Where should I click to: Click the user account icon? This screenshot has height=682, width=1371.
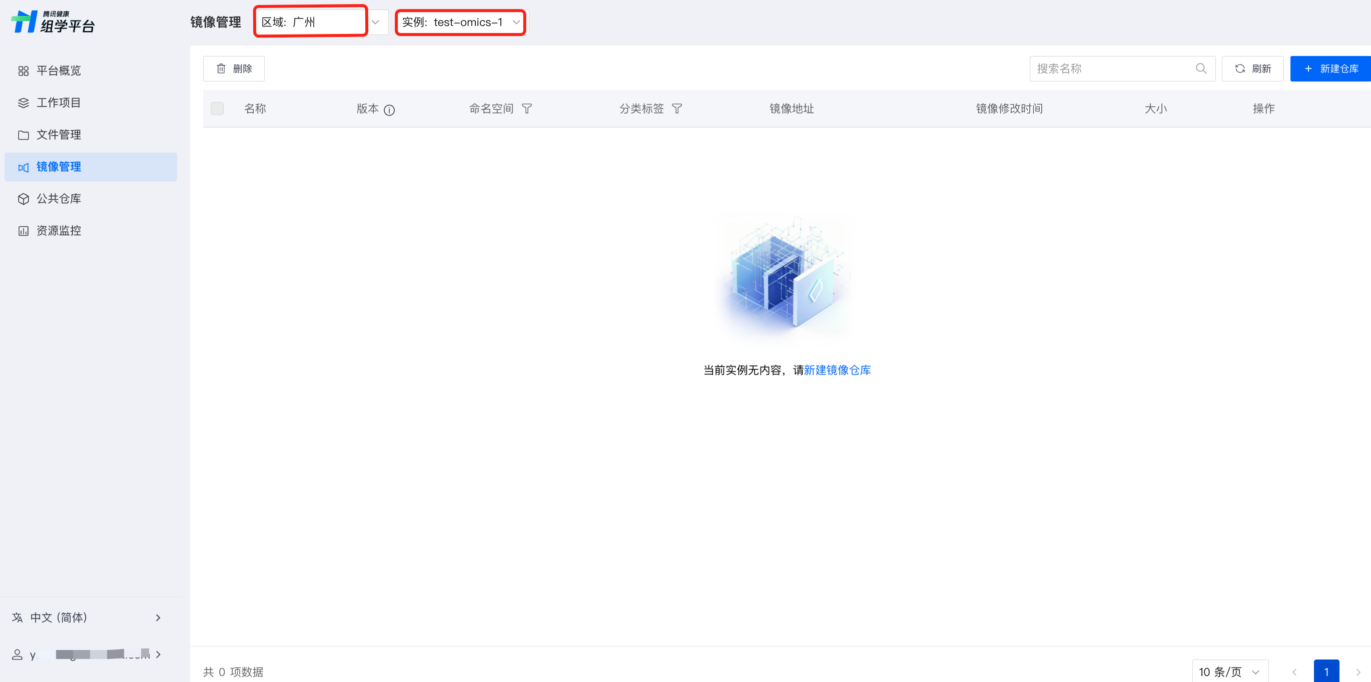point(17,654)
